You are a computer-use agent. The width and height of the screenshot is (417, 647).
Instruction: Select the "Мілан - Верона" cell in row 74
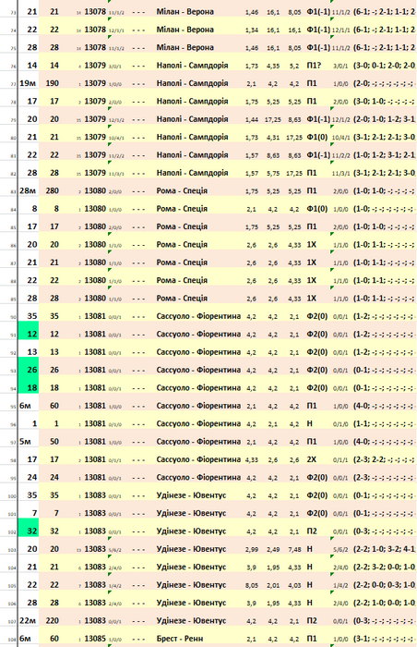click(185, 30)
